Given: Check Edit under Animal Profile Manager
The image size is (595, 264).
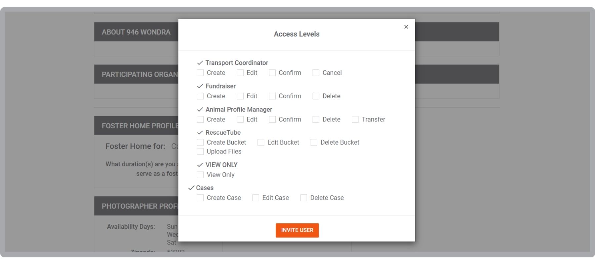Looking at the screenshot, I should coord(240,119).
